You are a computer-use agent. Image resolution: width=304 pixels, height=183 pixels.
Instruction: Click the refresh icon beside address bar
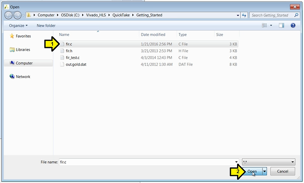coord(244,15)
